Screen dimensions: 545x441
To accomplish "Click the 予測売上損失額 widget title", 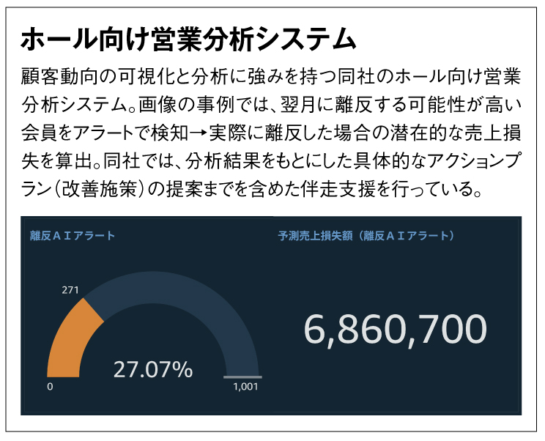I will pyautogui.click(x=366, y=236).
